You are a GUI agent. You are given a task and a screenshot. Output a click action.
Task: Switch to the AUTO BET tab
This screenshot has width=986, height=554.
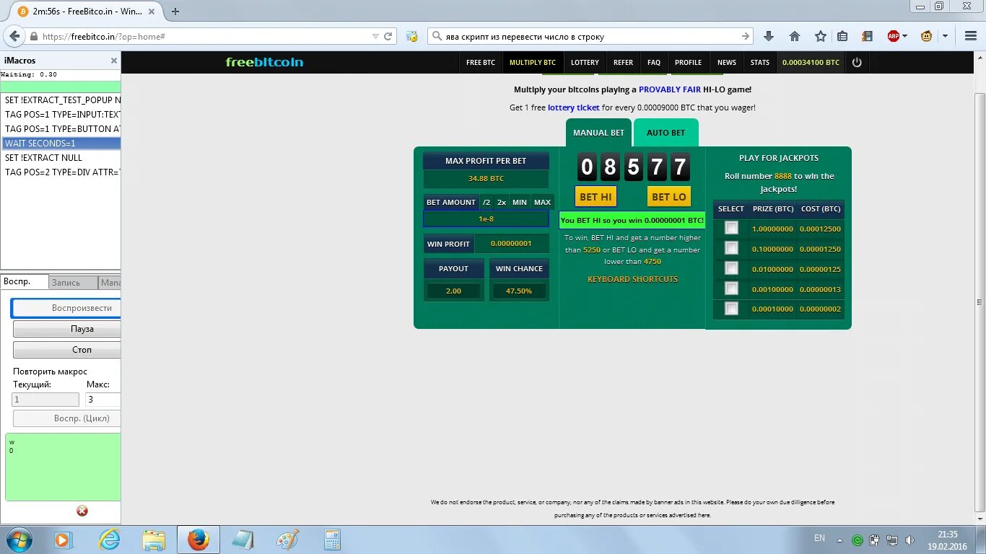(x=666, y=133)
